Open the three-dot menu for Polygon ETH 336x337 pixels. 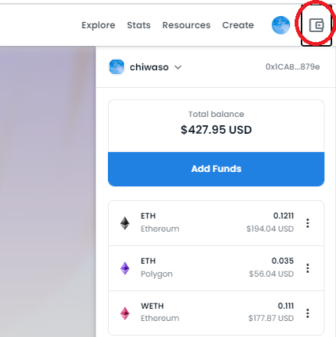308,268
